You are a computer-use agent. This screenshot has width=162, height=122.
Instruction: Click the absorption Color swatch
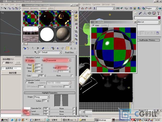point(35,76)
